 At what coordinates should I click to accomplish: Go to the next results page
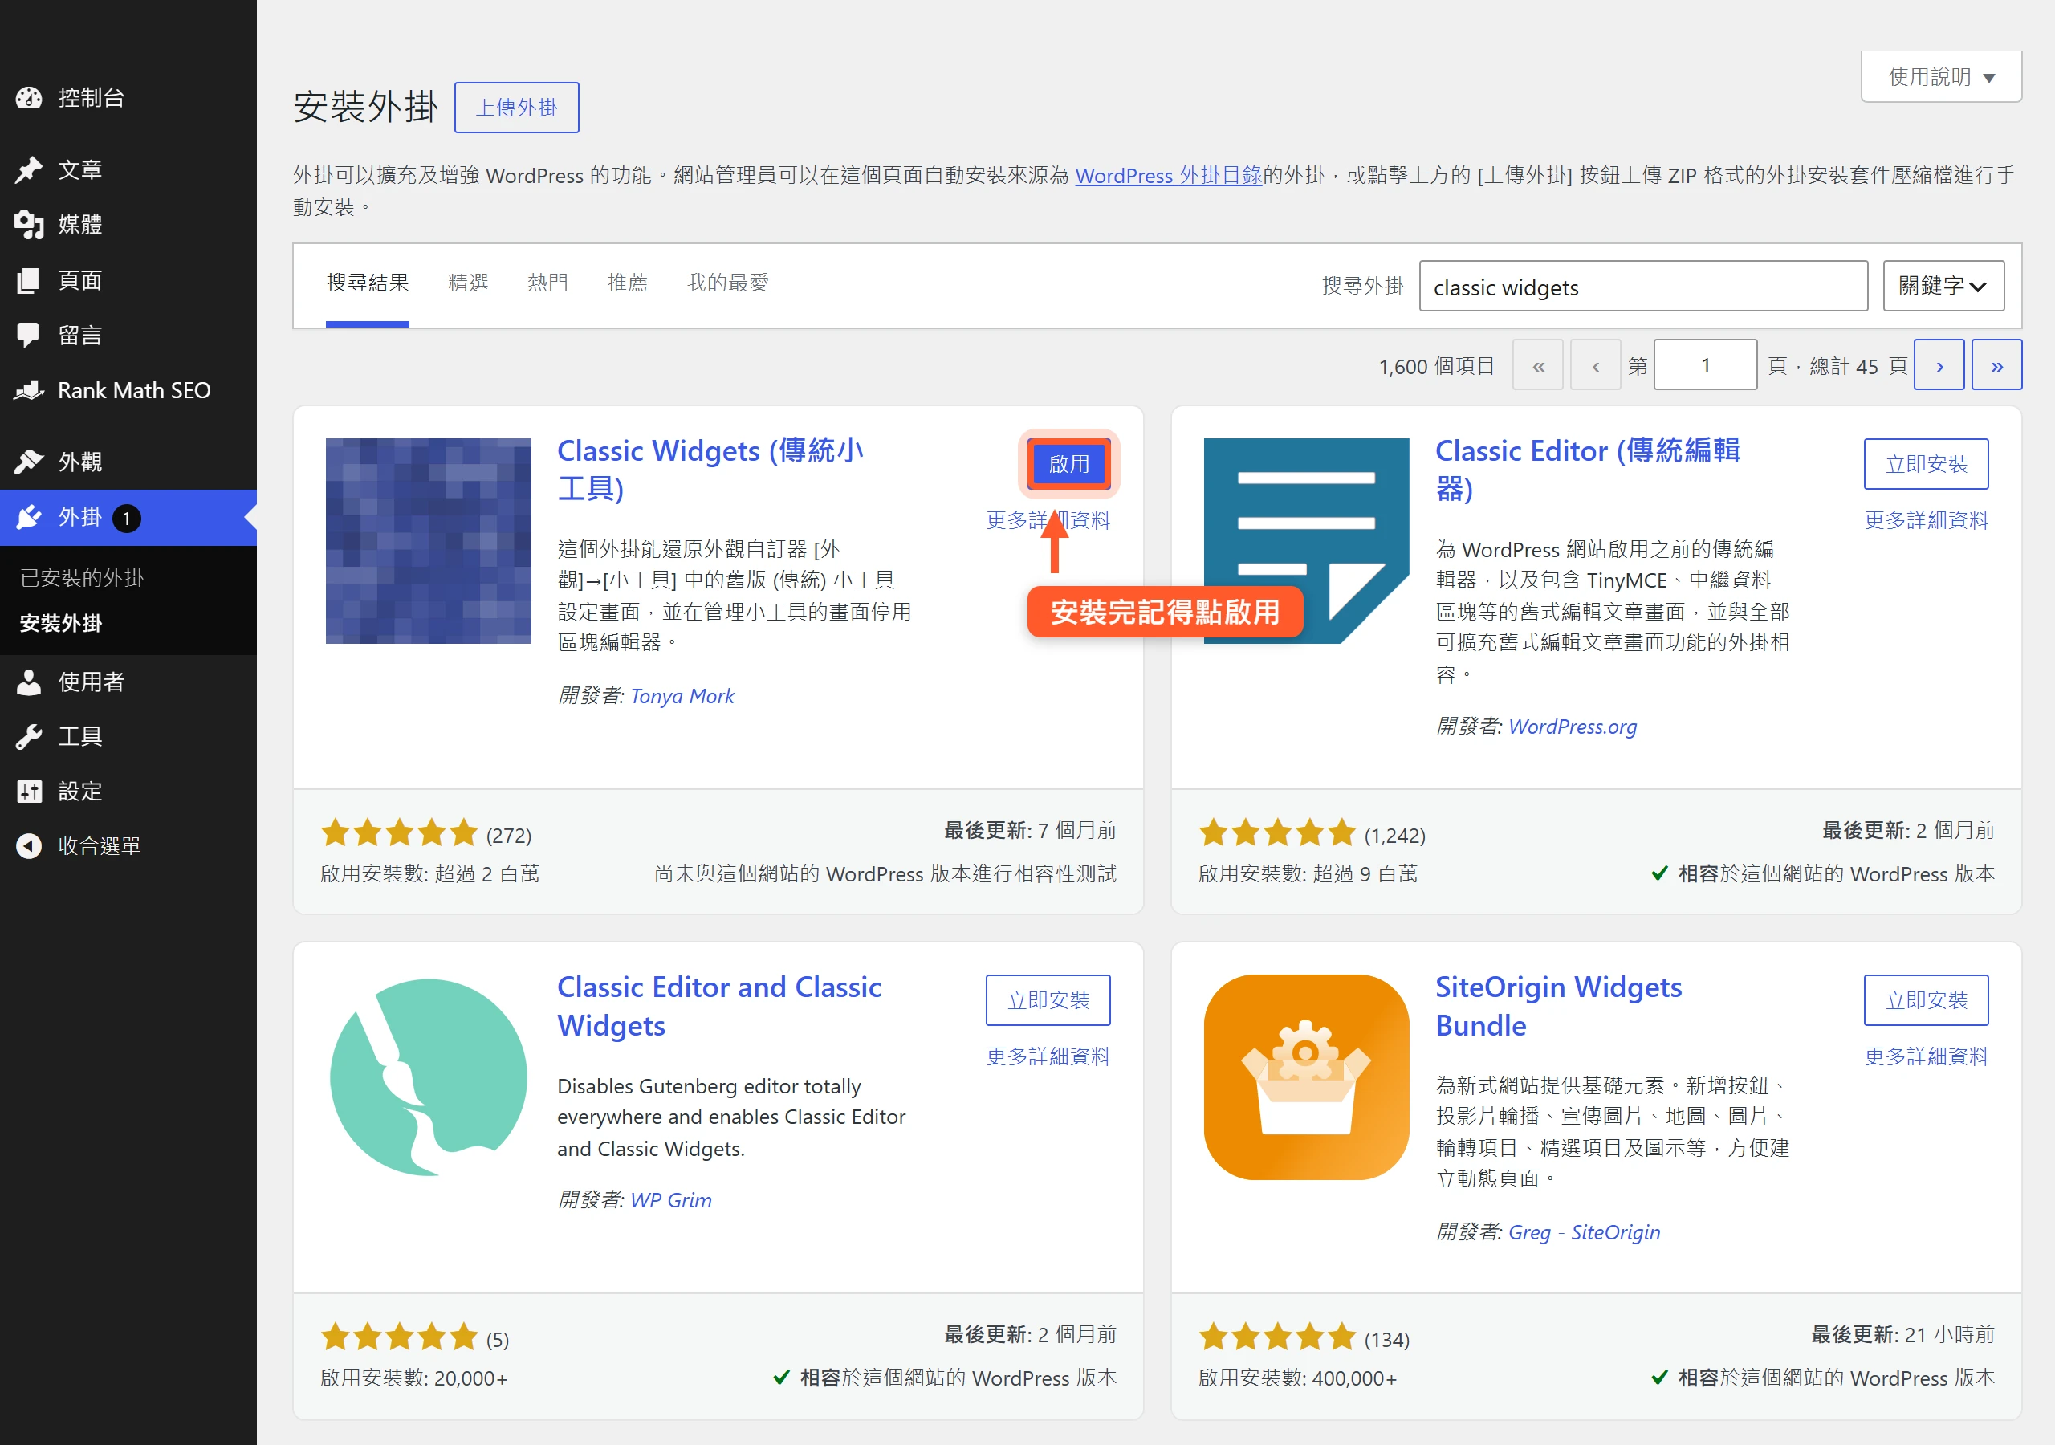(x=1939, y=365)
